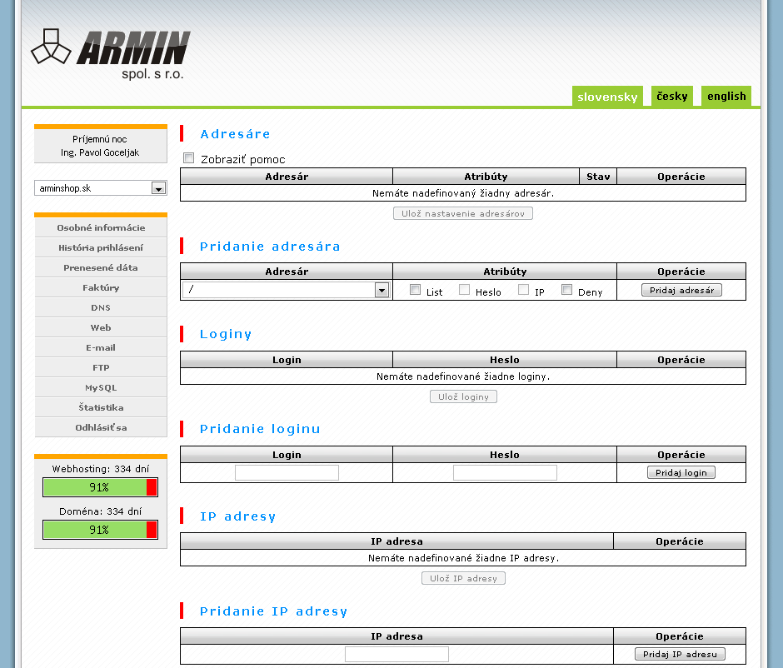Click the Ulož IP adresy button

(x=463, y=578)
